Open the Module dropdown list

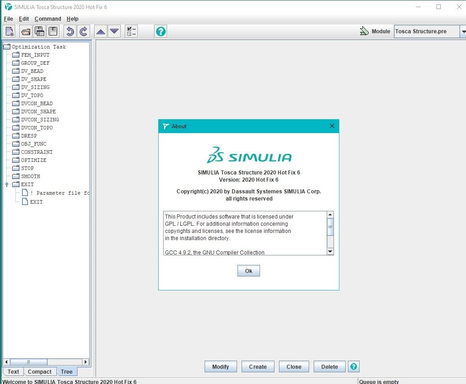tap(462, 31)
